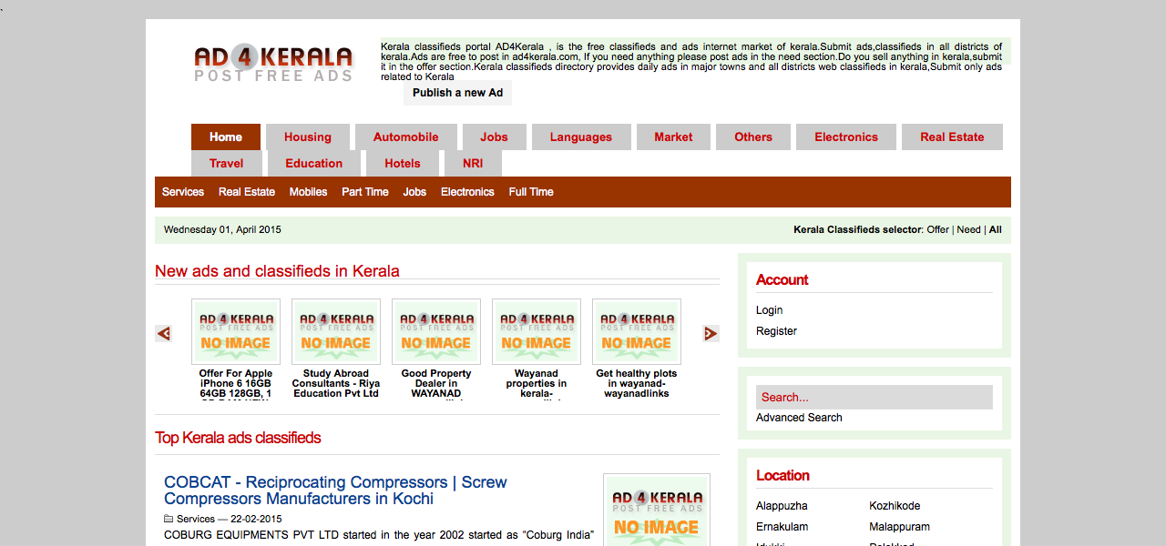Screen dimensions: 1166x546
Task: Open the Real Estate category tab
Action: pos(952,137)
